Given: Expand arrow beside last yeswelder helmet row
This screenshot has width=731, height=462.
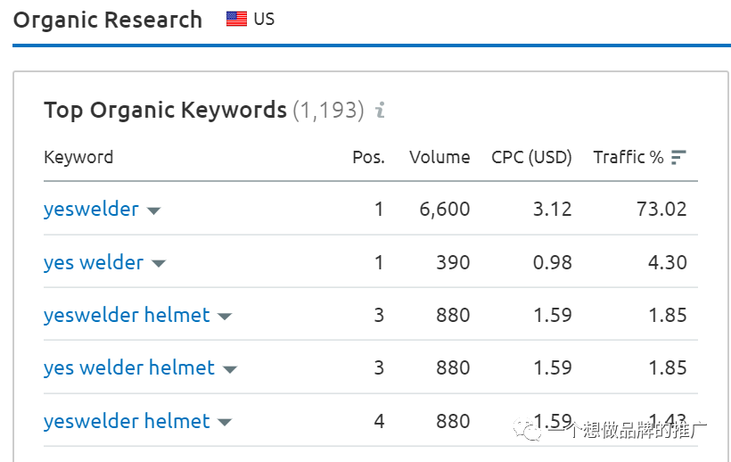Looking at the screenshot, I should (225, 422).
